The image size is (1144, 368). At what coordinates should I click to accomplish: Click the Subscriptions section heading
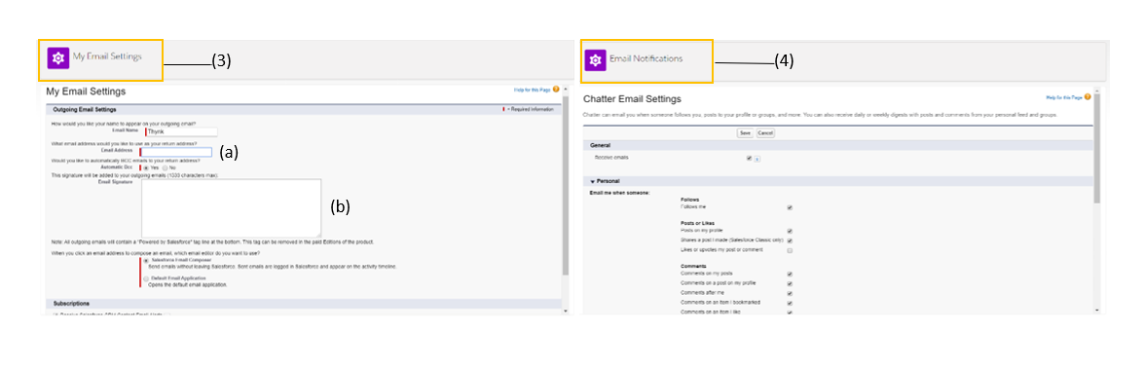(71, 303)
